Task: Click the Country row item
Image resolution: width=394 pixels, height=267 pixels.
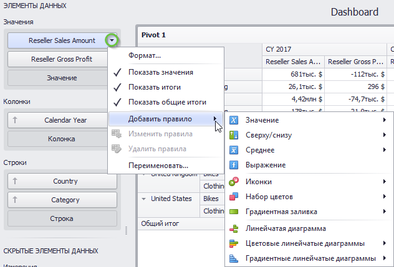Action: coord(62,181)
